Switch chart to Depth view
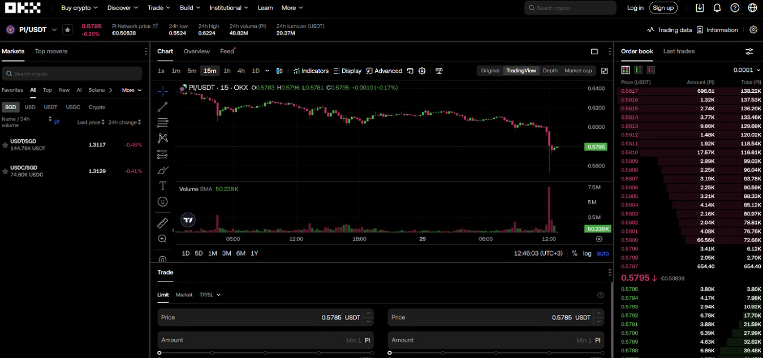The height and width of the screenshot is (358, 763). 550,71
